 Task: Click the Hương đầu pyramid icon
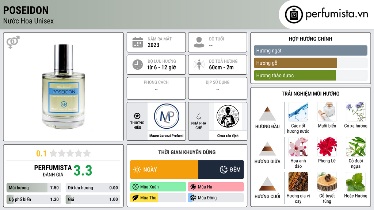pos(267,114)
